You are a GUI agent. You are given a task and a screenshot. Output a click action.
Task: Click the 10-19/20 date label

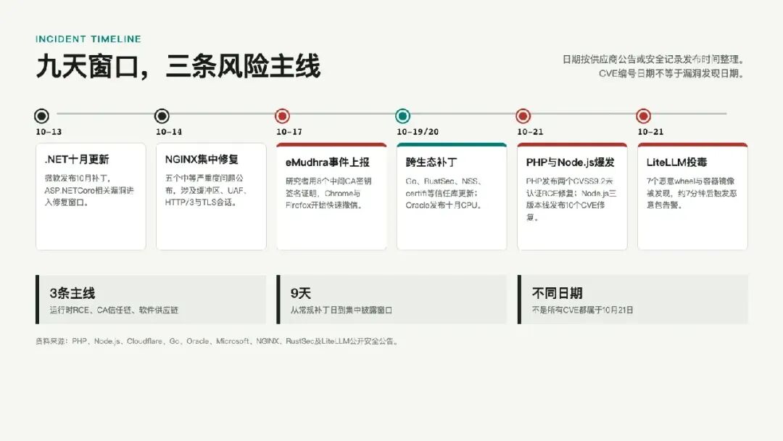point(418,132)
